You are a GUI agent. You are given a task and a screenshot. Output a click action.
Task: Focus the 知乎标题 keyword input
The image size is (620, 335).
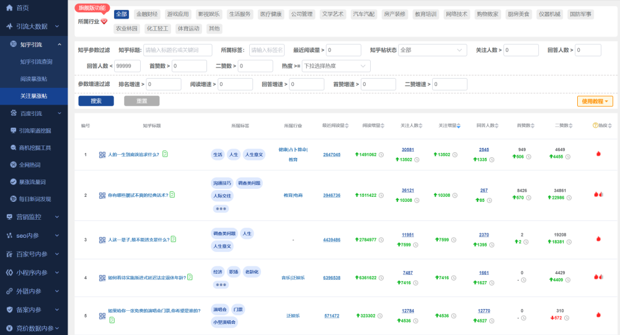[177, 50]
